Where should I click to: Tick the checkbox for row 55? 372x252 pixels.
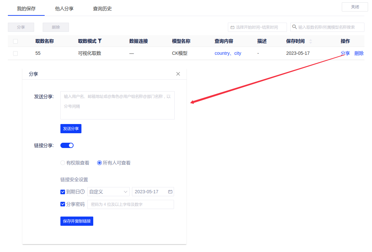pos(15,53)
